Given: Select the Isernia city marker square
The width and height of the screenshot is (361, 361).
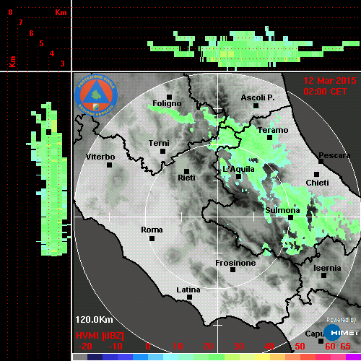Looking at the screenshot, I should click(x=324, y=275).
